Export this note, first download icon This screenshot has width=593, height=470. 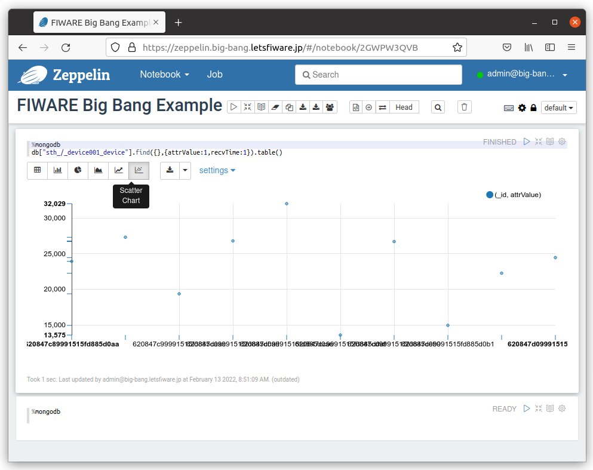(303, 107)
